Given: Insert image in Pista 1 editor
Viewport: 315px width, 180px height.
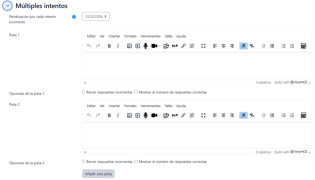Looking at the screenshot, I should tap(129, 46).
